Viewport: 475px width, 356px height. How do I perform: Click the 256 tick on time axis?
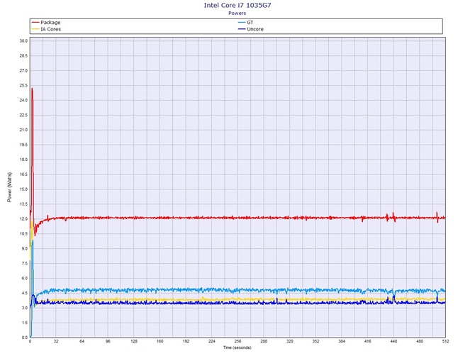coord(238,341)
